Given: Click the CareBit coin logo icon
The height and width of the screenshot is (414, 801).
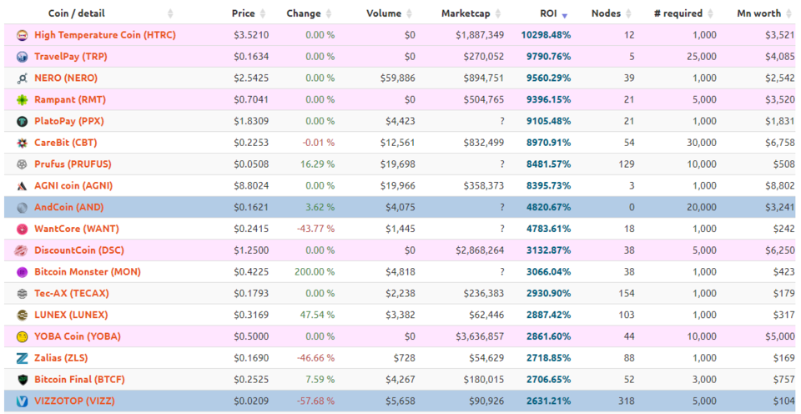Looking at the screenshot, I should 22,143.
